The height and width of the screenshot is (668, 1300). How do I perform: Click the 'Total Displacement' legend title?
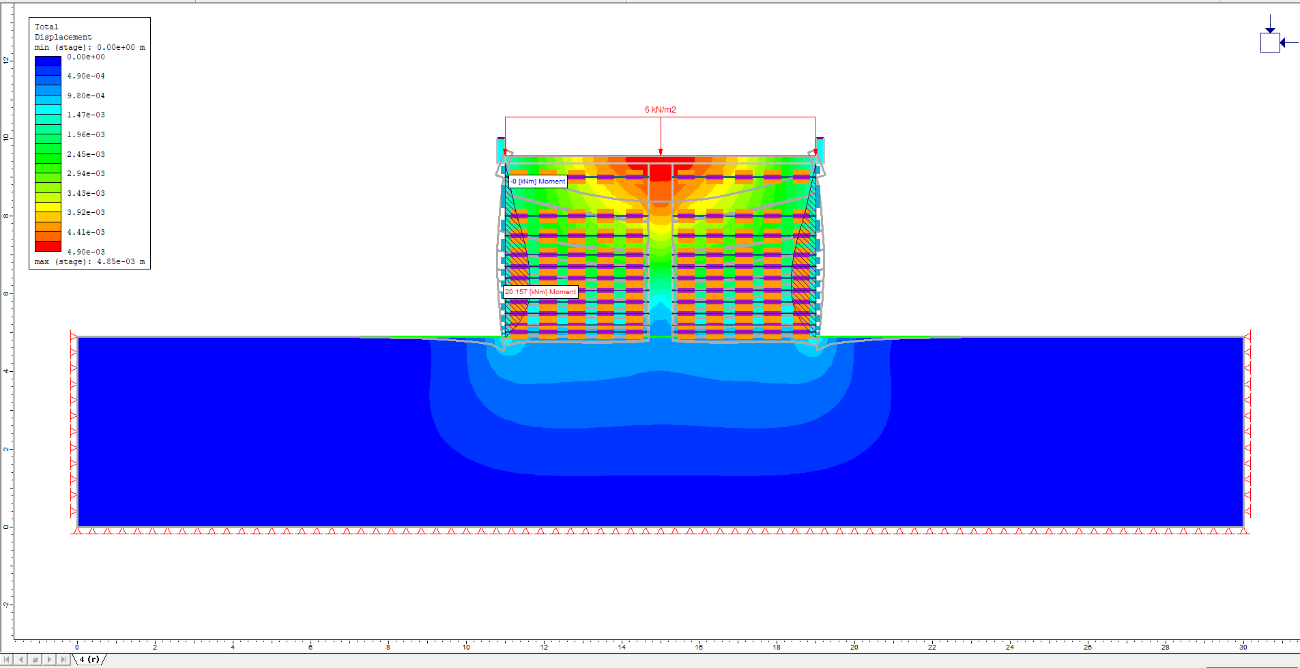[63, 32]
